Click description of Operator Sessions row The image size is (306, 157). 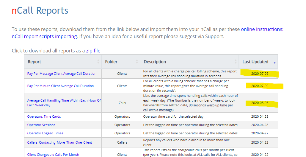point(190,125)
